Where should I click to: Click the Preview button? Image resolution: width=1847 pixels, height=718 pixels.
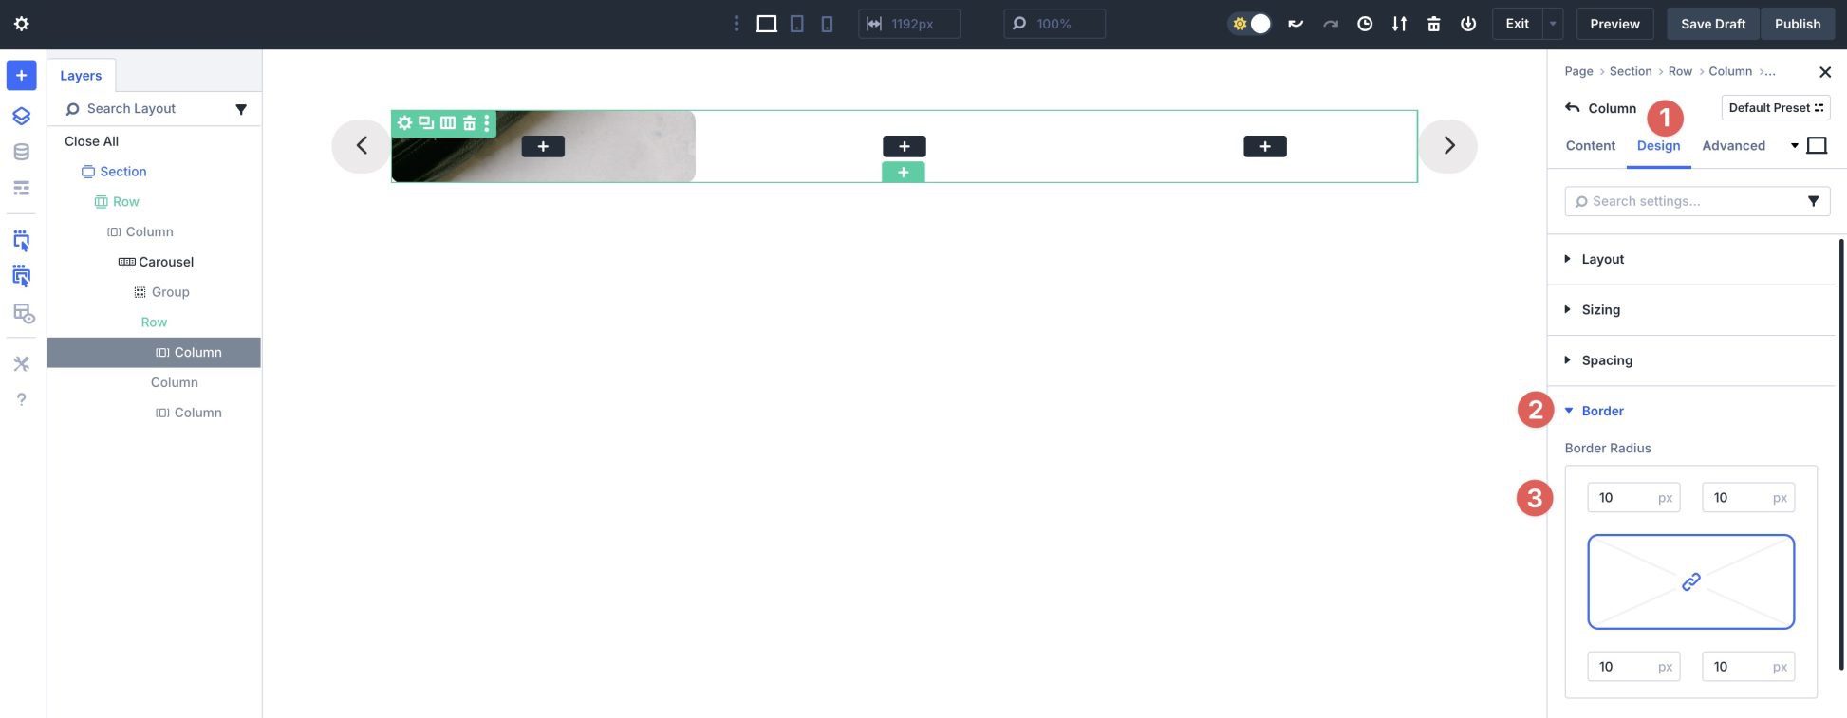tap(1614, 24)
